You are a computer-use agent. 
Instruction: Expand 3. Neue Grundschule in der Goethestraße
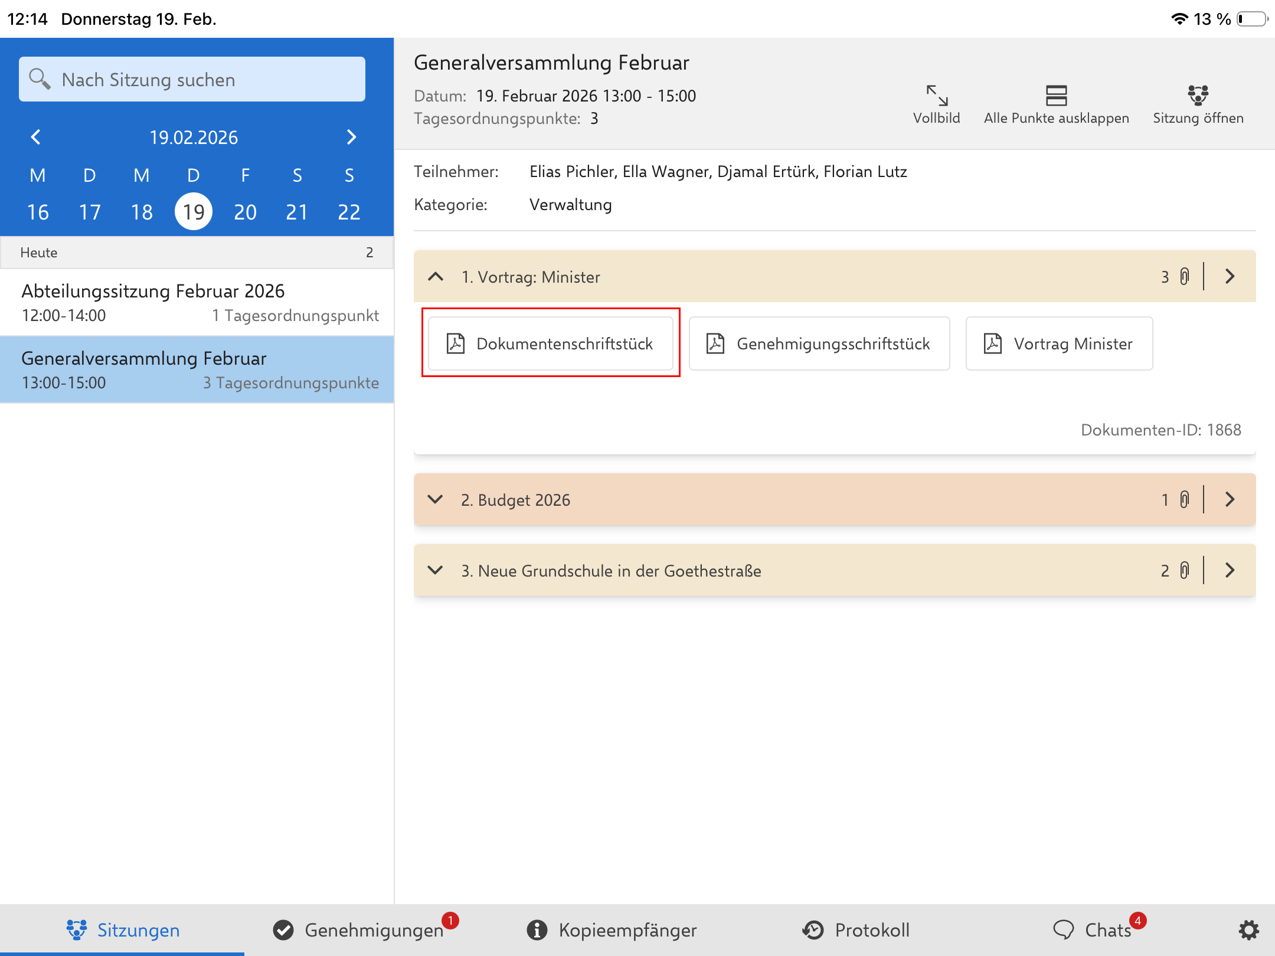[x=436, y=571]
